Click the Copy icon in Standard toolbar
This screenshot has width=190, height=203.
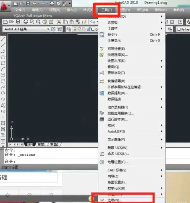click(65, 22)
